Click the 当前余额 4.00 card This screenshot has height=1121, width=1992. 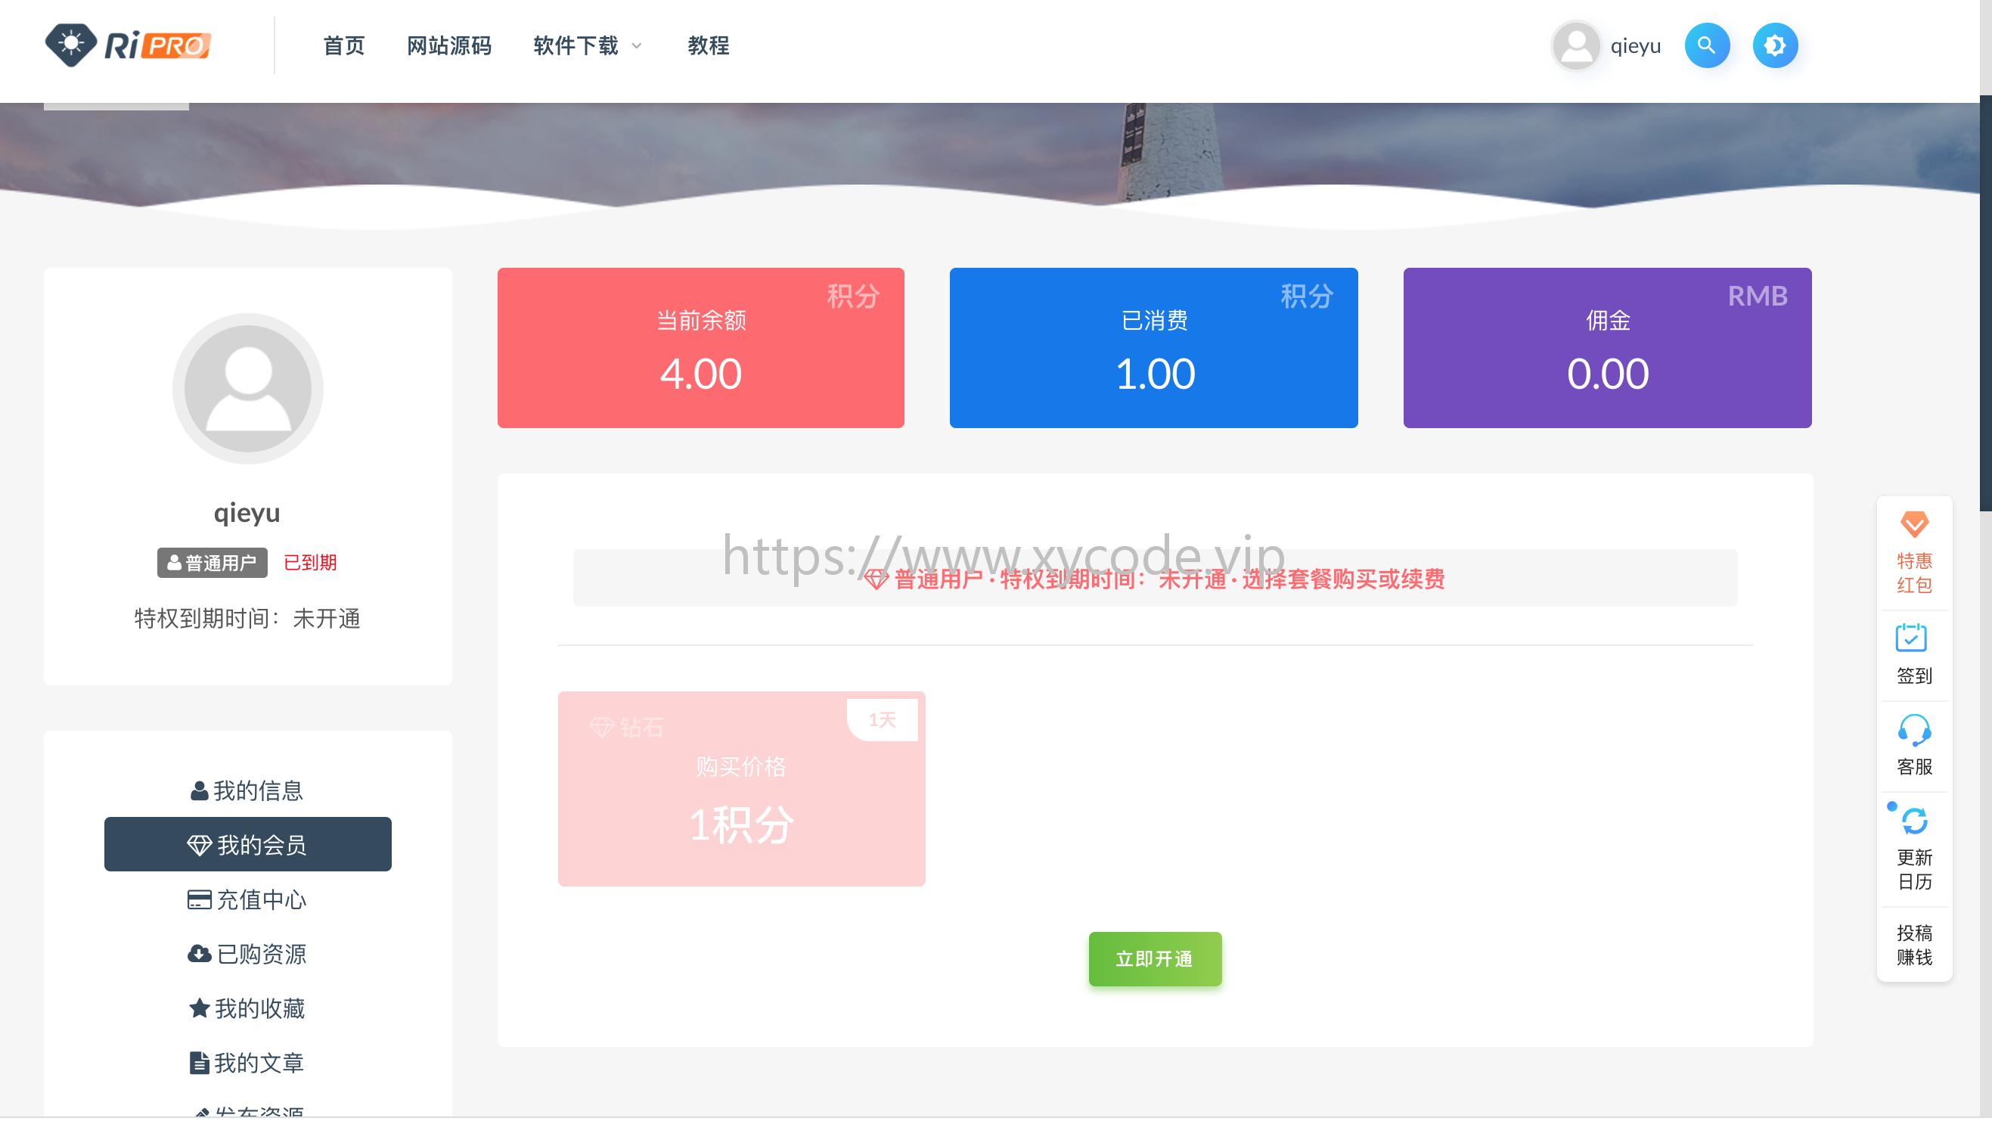coord(700,348)
